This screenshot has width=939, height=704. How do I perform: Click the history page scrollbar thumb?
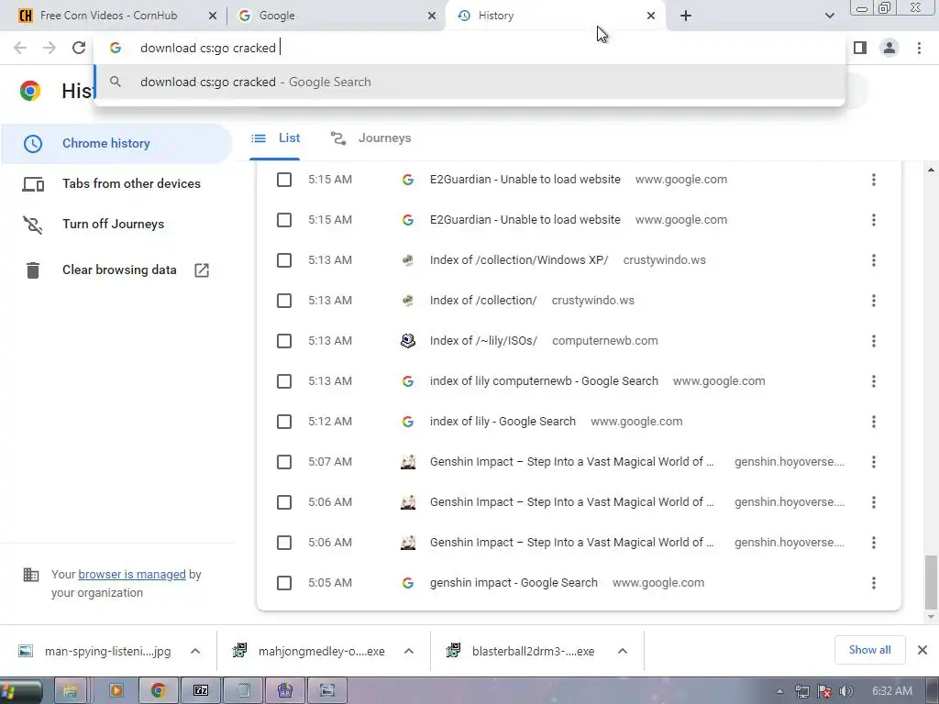click(x=931, y=580)
